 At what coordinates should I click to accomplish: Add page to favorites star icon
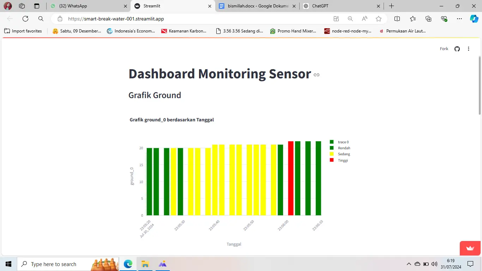coord(379,19)
